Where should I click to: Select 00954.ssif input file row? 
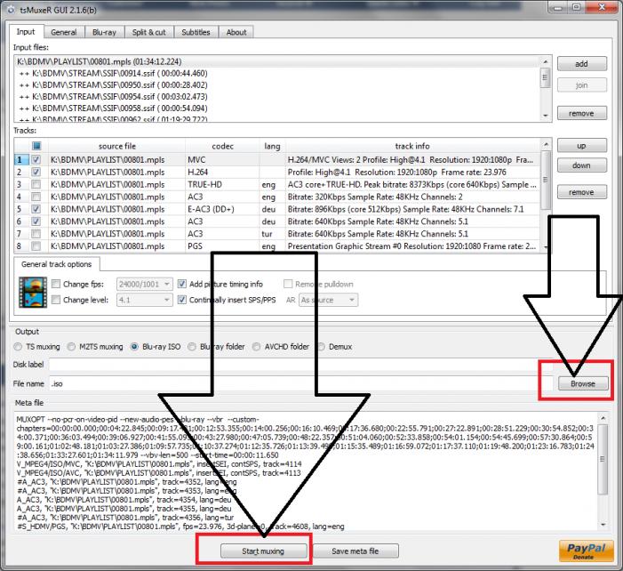[x=277, y=97]
